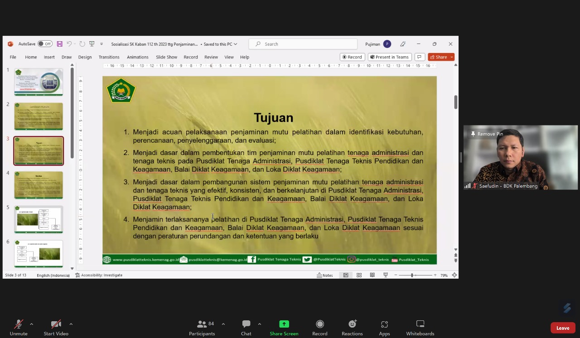Switch to Slide Sorter view icon

coord(359,275)
